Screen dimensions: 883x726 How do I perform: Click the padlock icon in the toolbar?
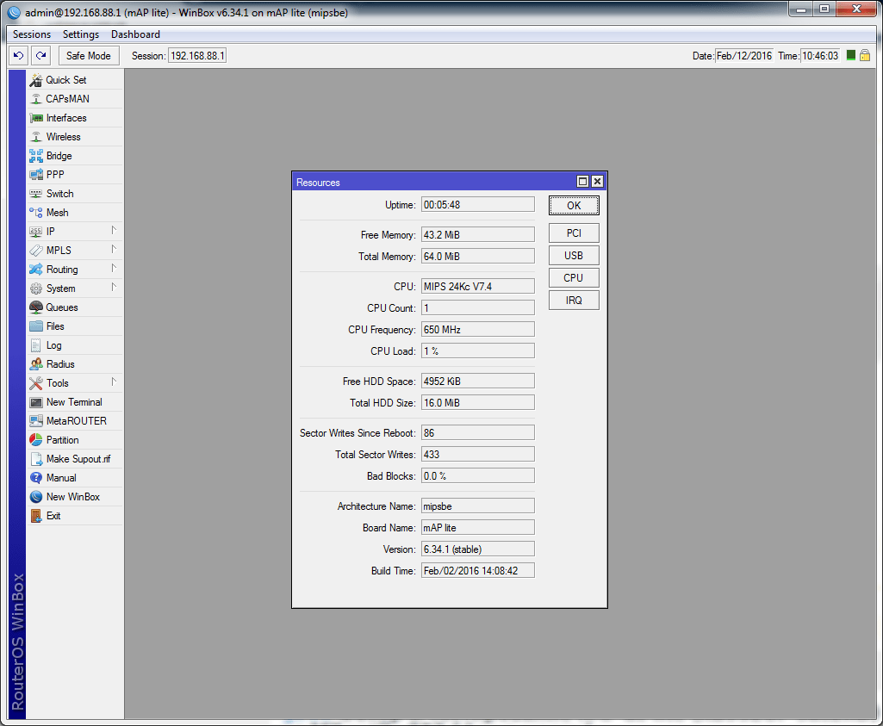click(x=865, y=55)
